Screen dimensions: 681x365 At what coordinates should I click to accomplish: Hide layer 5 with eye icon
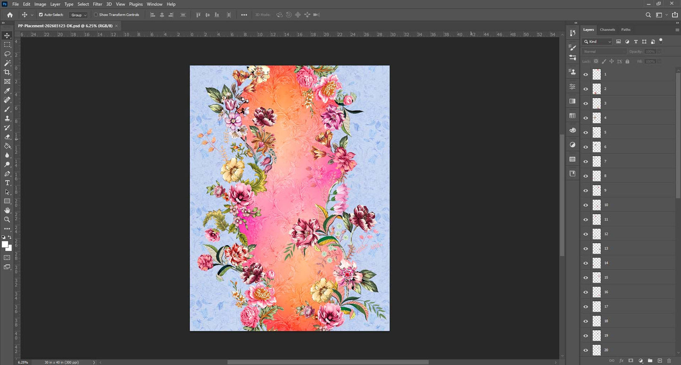(x=586, y=132)
